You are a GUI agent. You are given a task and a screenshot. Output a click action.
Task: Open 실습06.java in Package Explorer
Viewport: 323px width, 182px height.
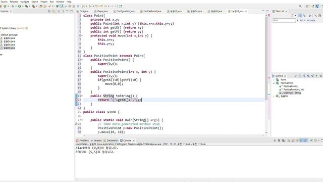pos(9,44)
